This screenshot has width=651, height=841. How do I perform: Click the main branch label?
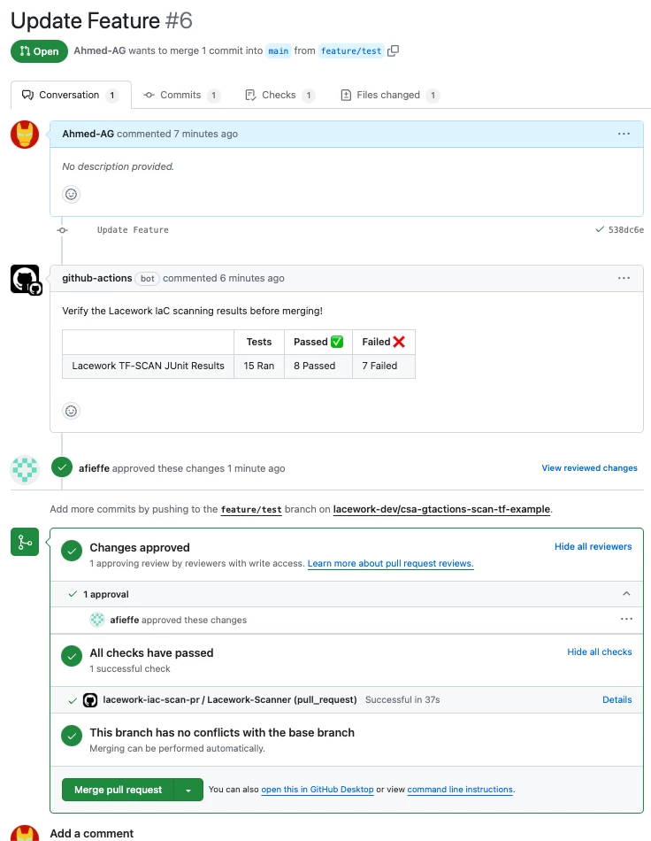(x=278, y=51)
